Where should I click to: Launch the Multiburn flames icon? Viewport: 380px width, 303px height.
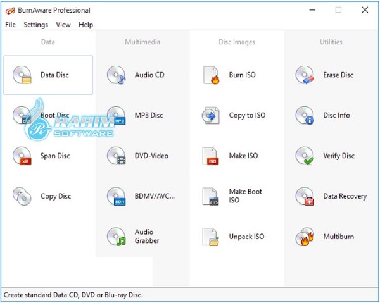coord(305,237)
